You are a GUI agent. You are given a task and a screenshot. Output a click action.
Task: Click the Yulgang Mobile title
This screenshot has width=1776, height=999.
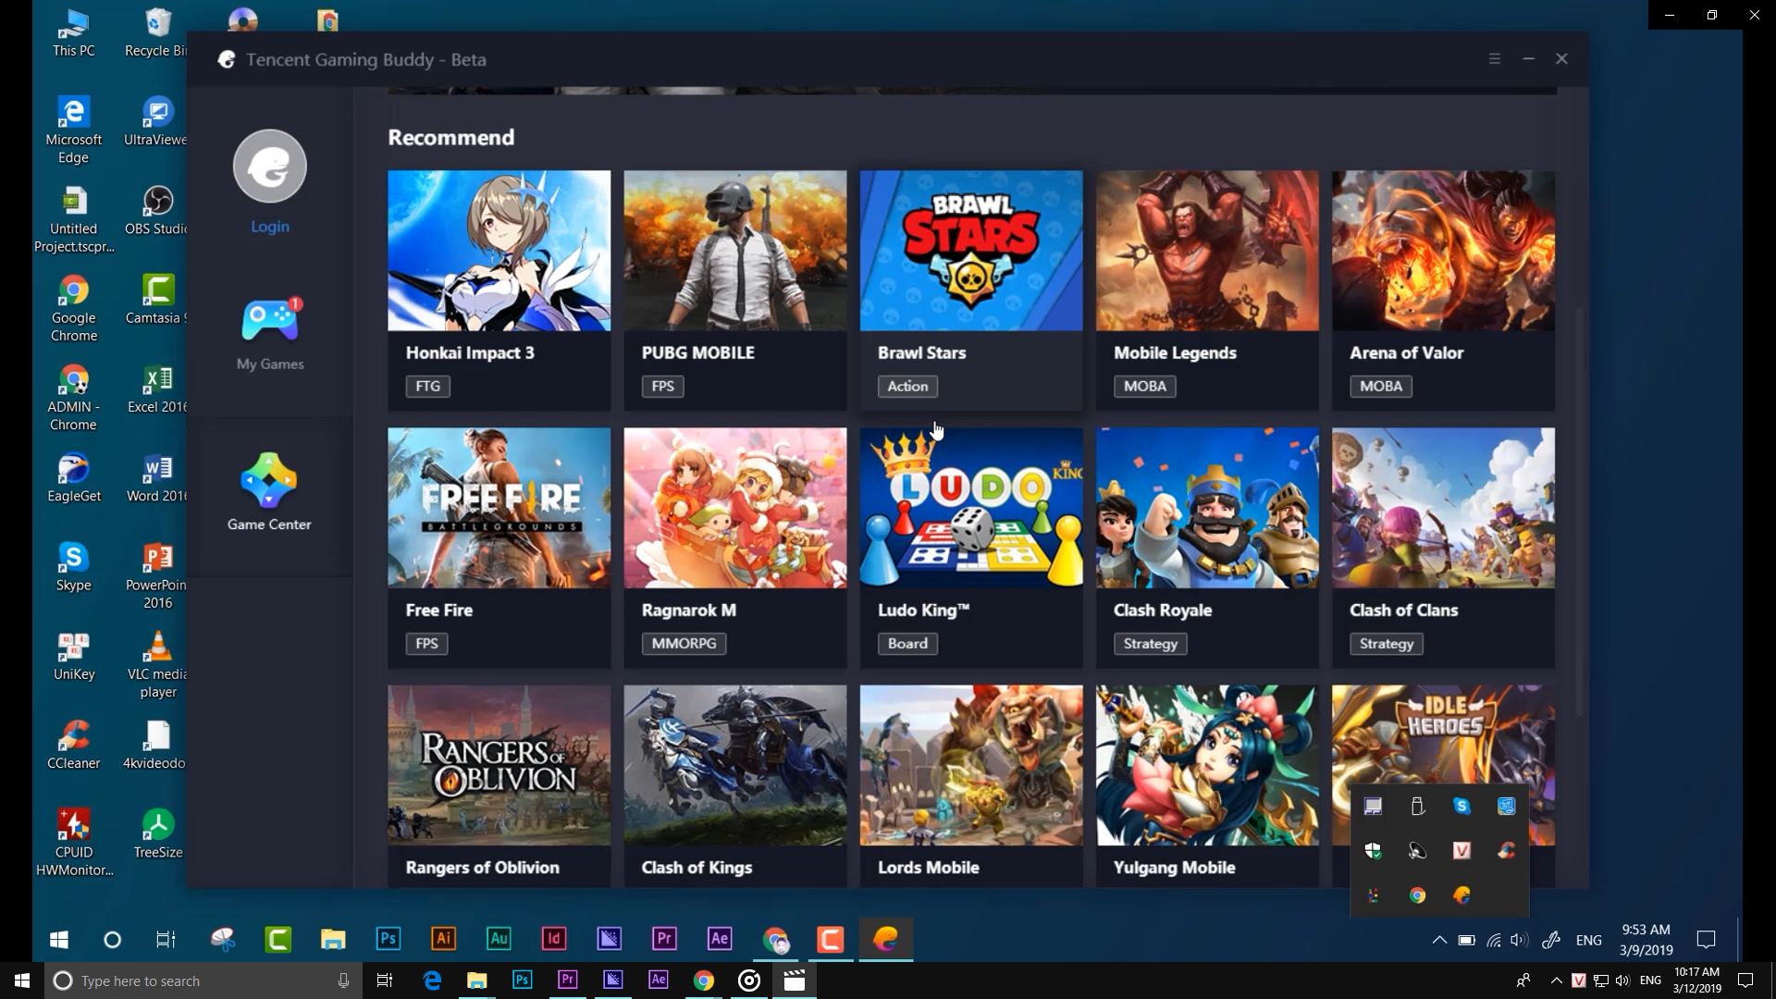coord(1174,868)
